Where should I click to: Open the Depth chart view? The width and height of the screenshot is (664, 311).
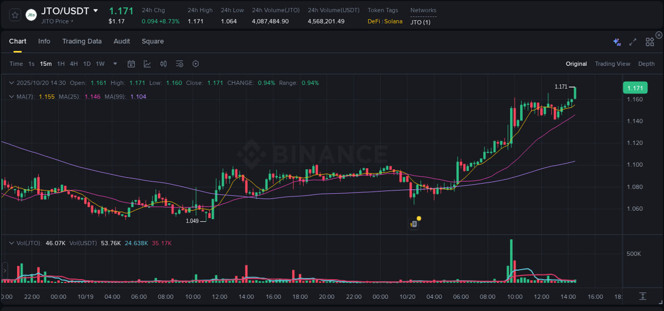[x=646, y=64]
